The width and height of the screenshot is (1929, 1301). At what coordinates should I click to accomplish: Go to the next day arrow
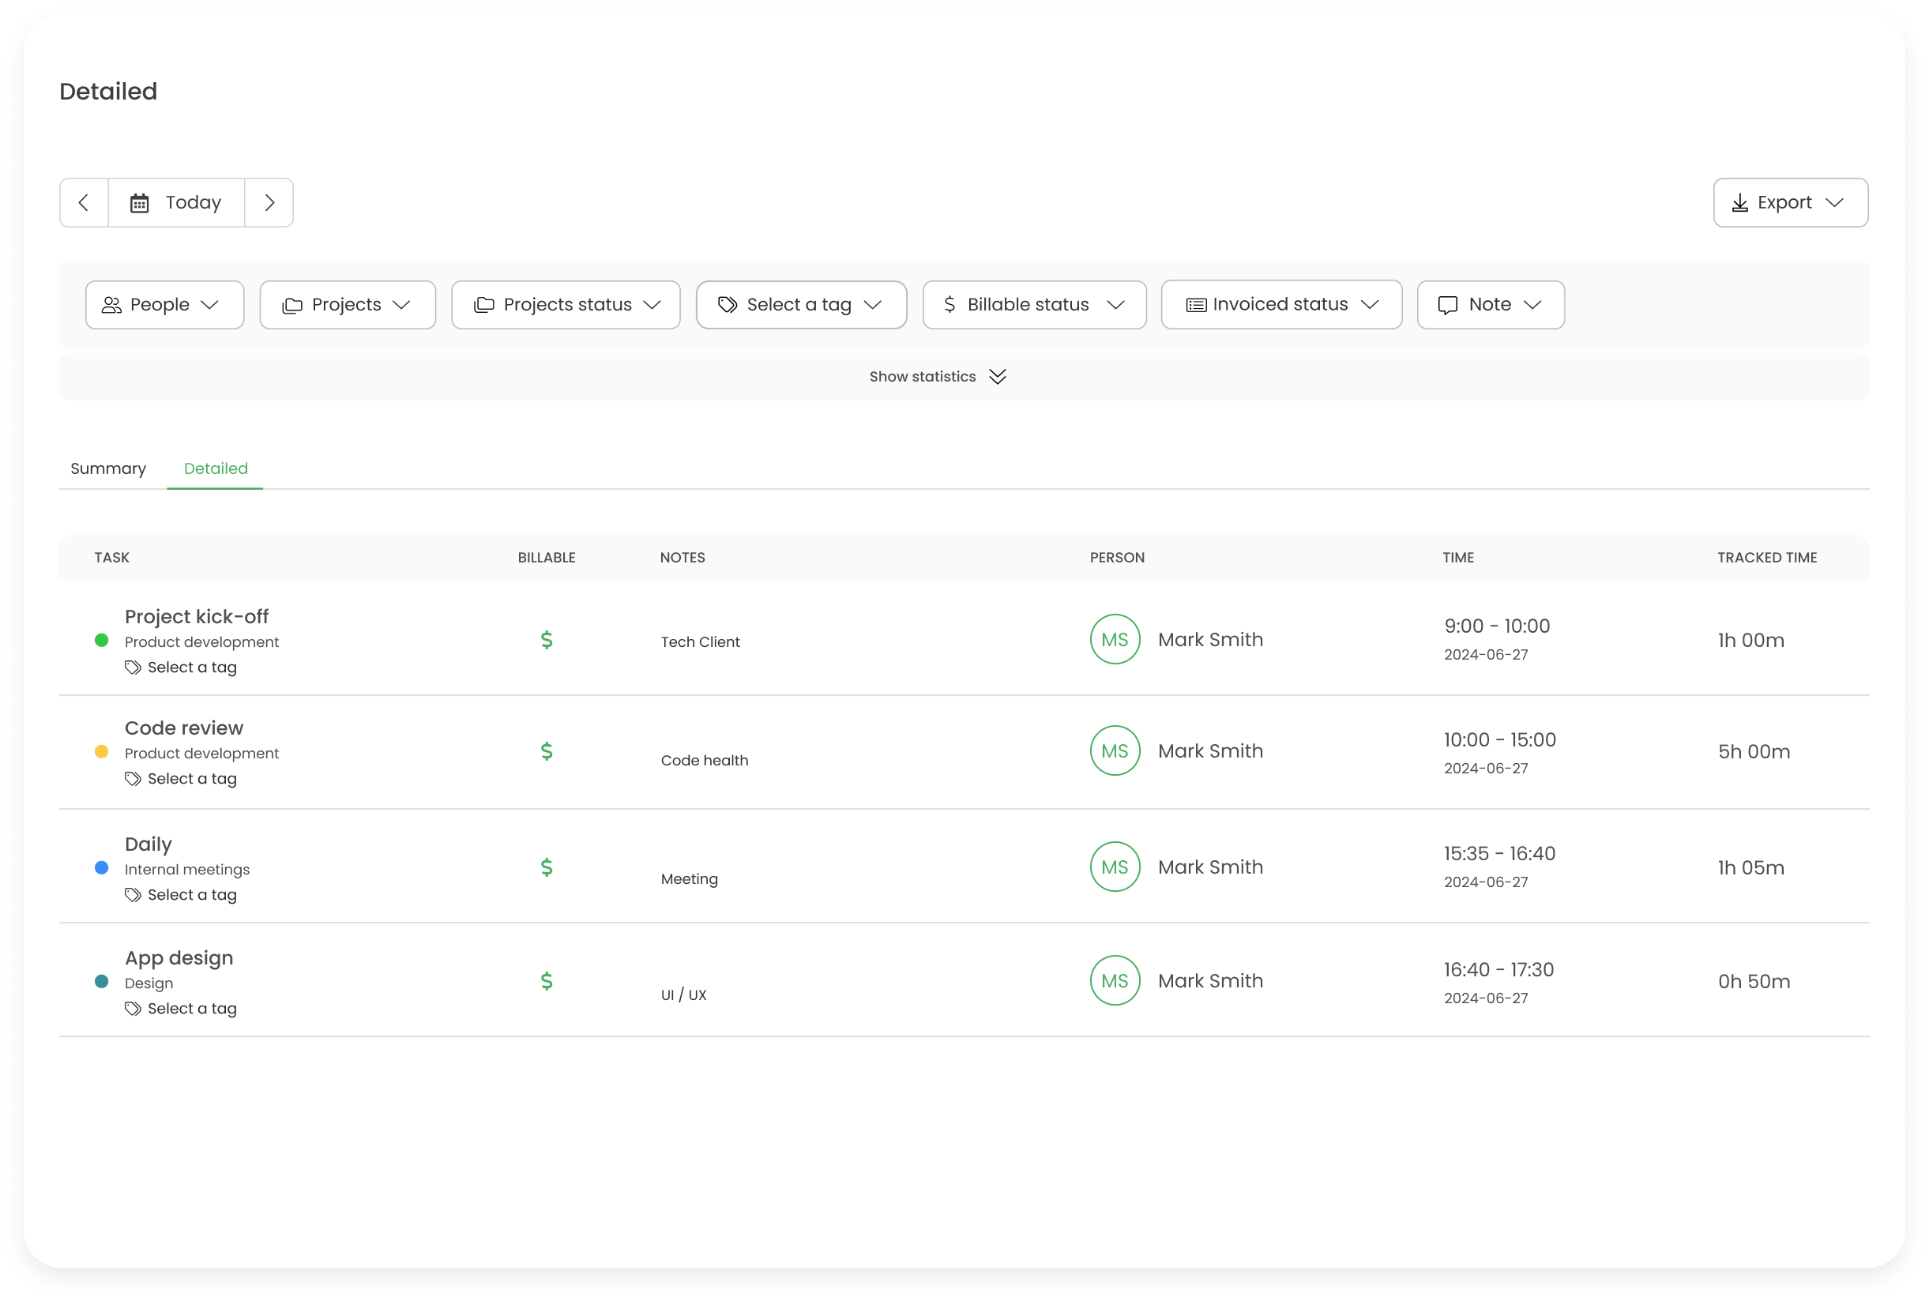point(269,202)
